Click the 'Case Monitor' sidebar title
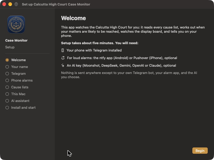214x160 pixels. [x=16, y=40]
